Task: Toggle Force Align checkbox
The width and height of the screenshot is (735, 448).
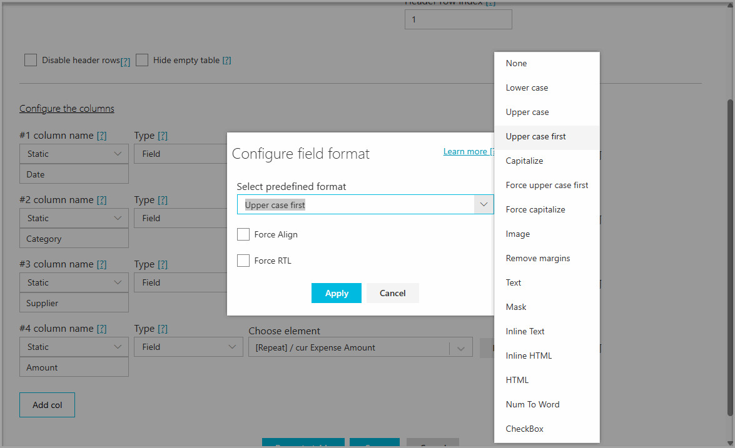Action: pos(243,234)
